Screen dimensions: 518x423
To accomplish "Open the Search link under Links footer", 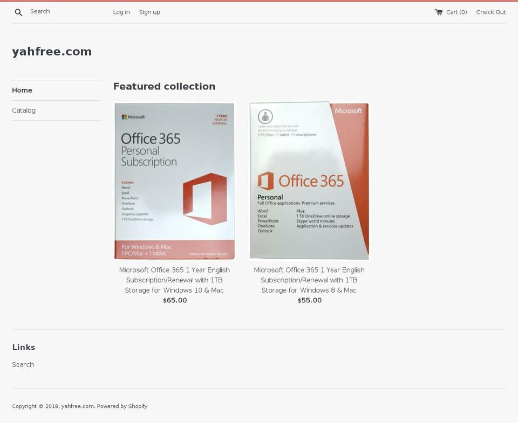I will 23,365.
